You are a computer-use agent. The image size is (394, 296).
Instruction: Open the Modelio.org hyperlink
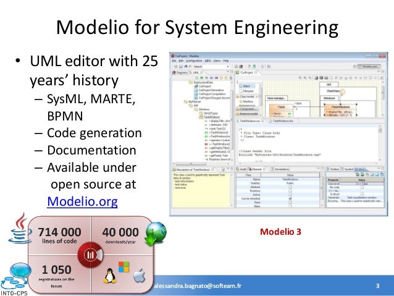pos(82,201)
